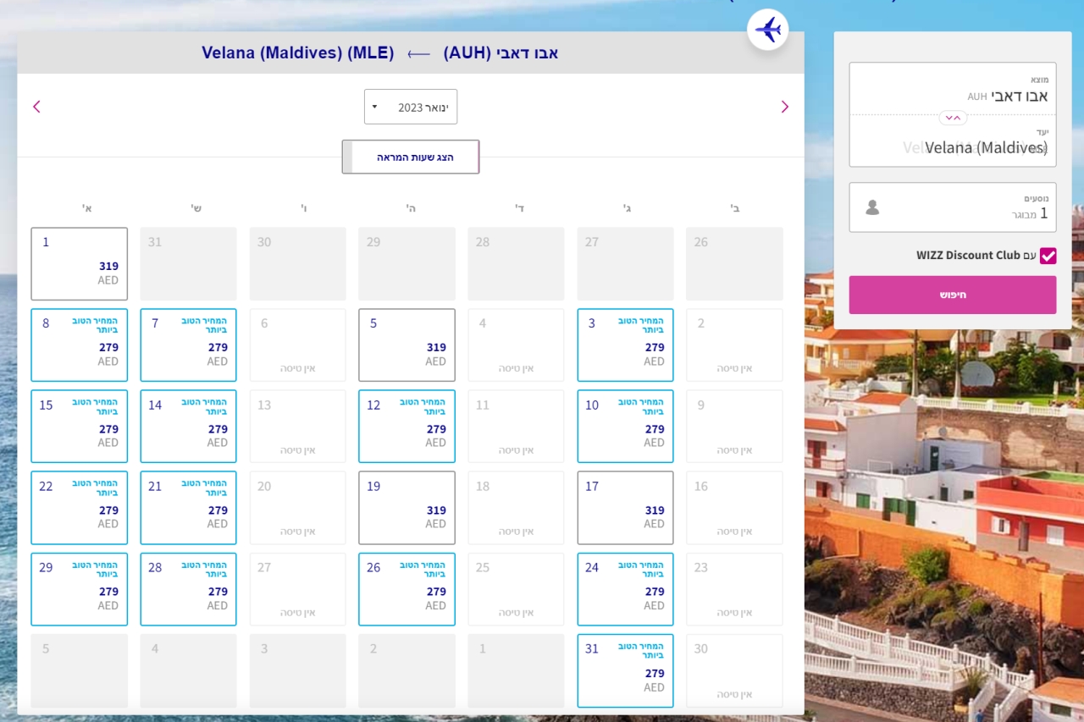Viewport: 1084px width, 722px height.
Task: Select January 8 best price date
Action: click(x=80, y=345)
